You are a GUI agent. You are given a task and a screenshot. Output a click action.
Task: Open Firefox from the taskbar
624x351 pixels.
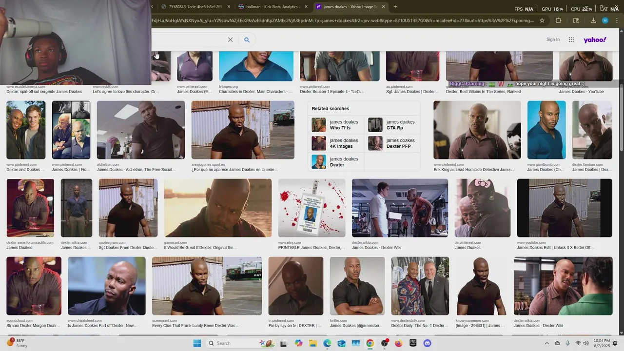tap(399, 343)
